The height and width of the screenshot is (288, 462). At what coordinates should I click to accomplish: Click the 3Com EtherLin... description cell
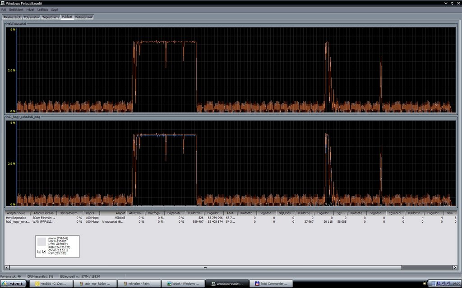[43, 218]
